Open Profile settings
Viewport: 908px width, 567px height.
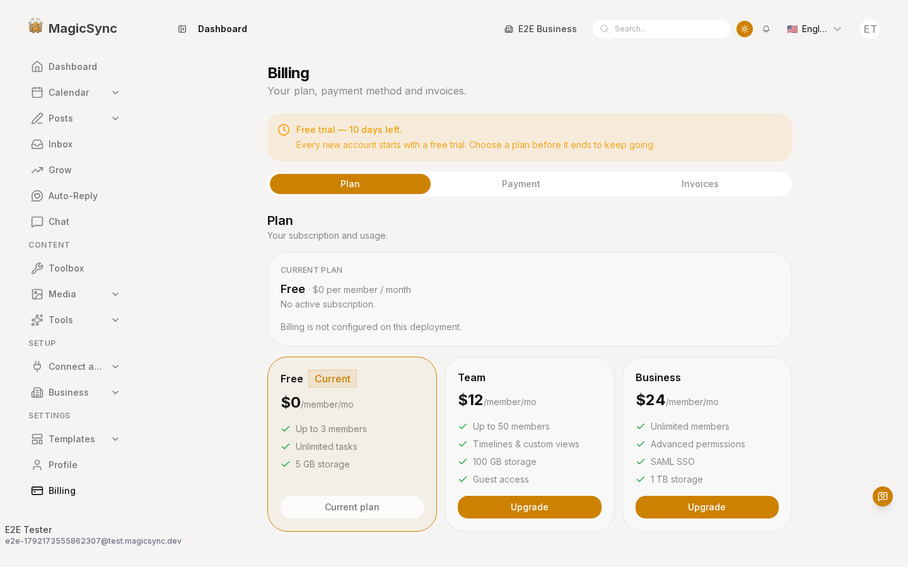click(76, 465)
